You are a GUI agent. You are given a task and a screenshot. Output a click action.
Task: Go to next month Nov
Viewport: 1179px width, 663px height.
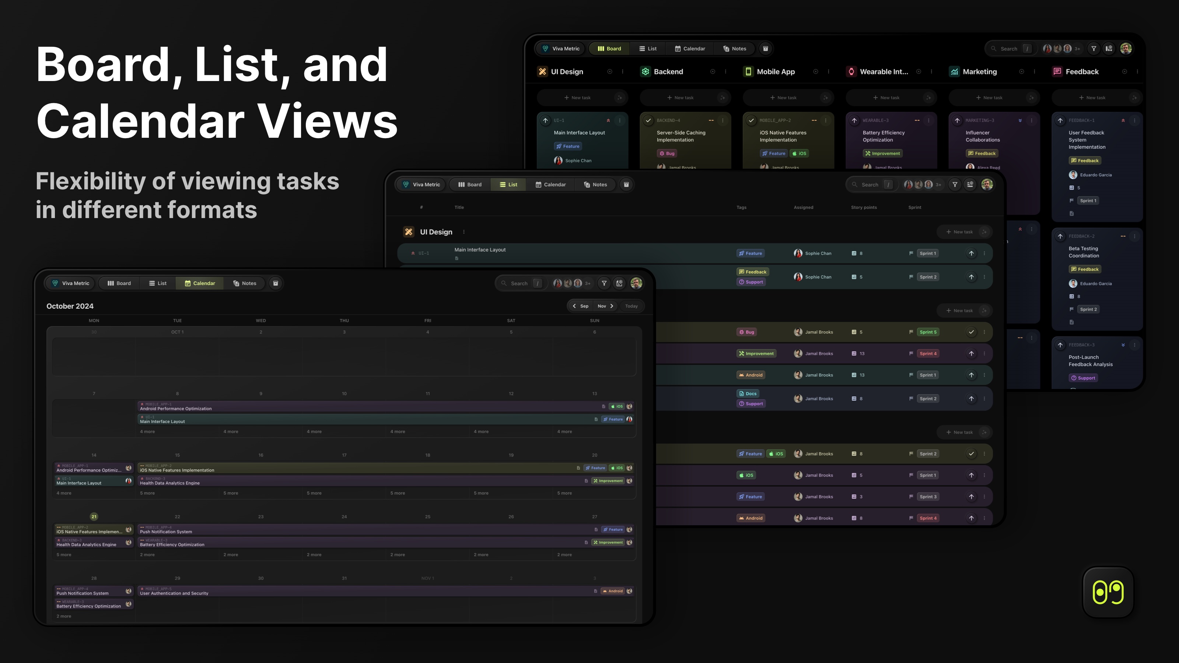[605, 306]
